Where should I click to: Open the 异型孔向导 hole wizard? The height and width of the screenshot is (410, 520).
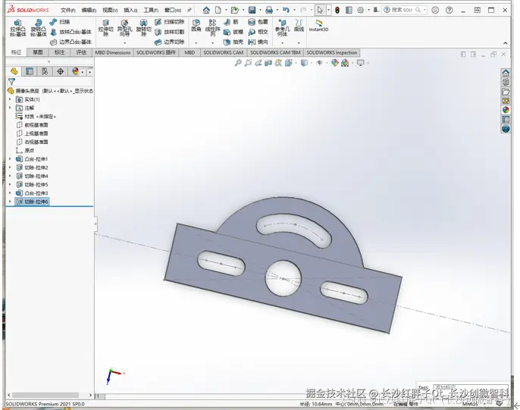point(124,27)
